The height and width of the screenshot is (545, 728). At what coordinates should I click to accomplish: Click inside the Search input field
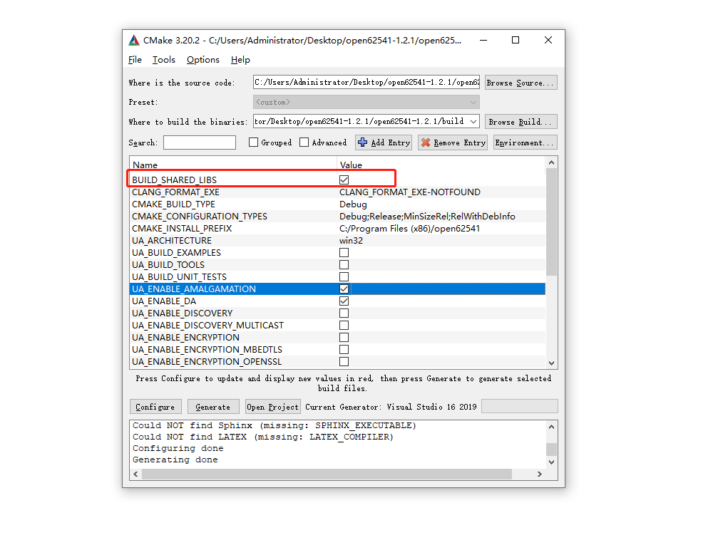click(200, 142)
